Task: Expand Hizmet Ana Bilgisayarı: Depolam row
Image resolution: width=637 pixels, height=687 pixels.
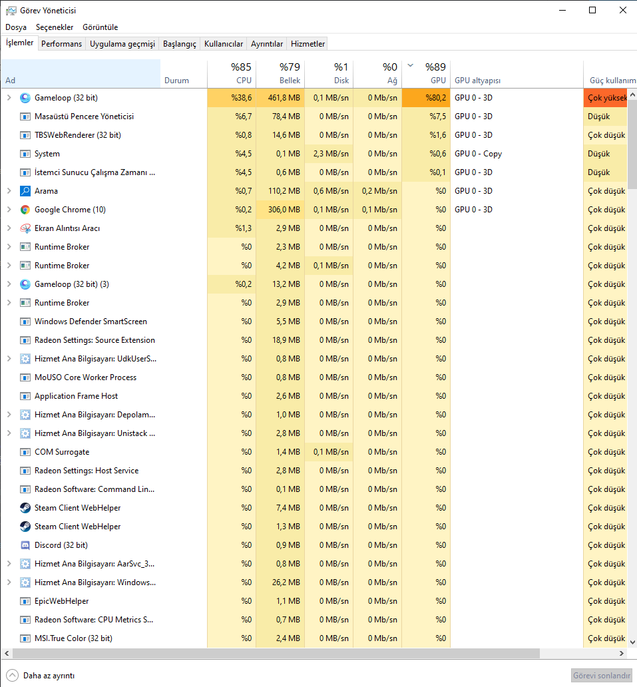Action: 9,415
